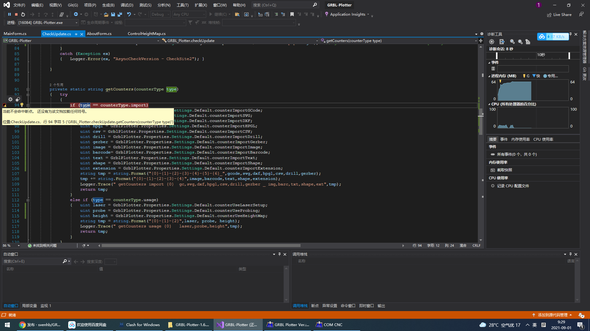Zoom in on the diagnostic timeline
The image size is (590, 331).
512,42
